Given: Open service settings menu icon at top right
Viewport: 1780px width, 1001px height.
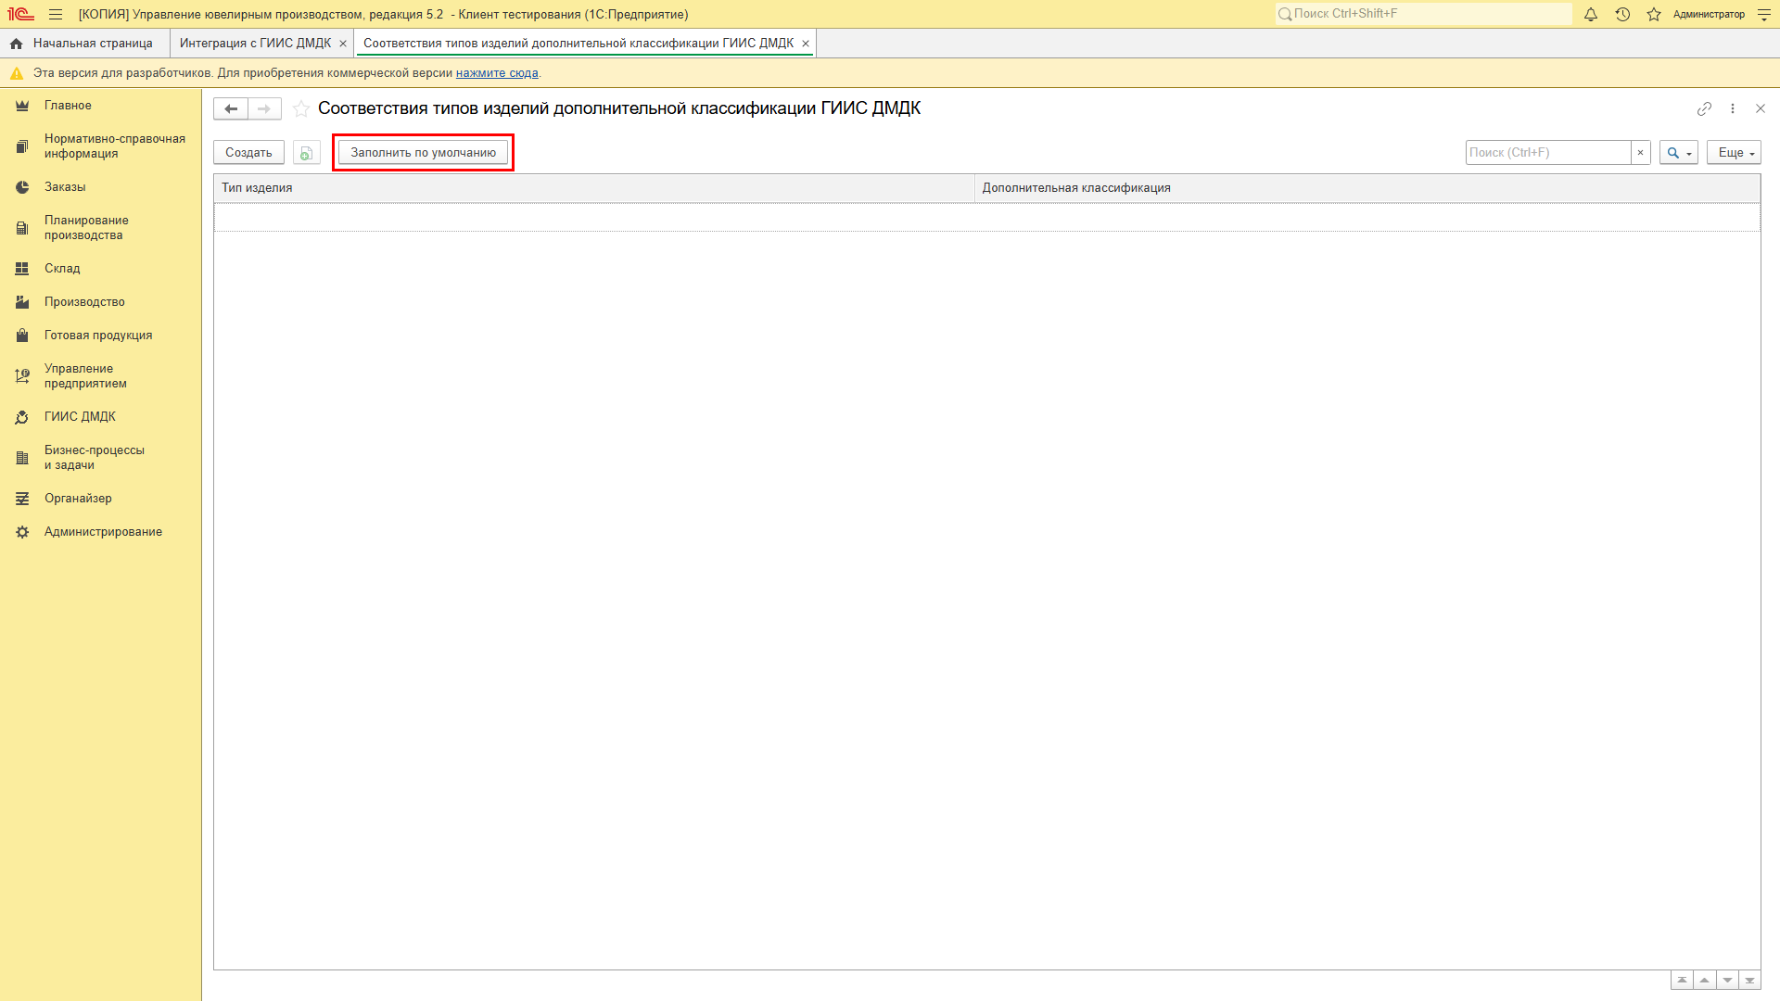Looking at the screenshot, I should [x=1764, y=14].
